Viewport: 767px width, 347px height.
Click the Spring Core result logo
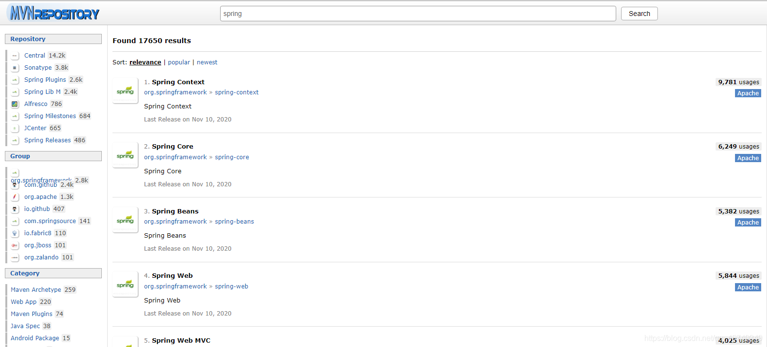[125, 155]
